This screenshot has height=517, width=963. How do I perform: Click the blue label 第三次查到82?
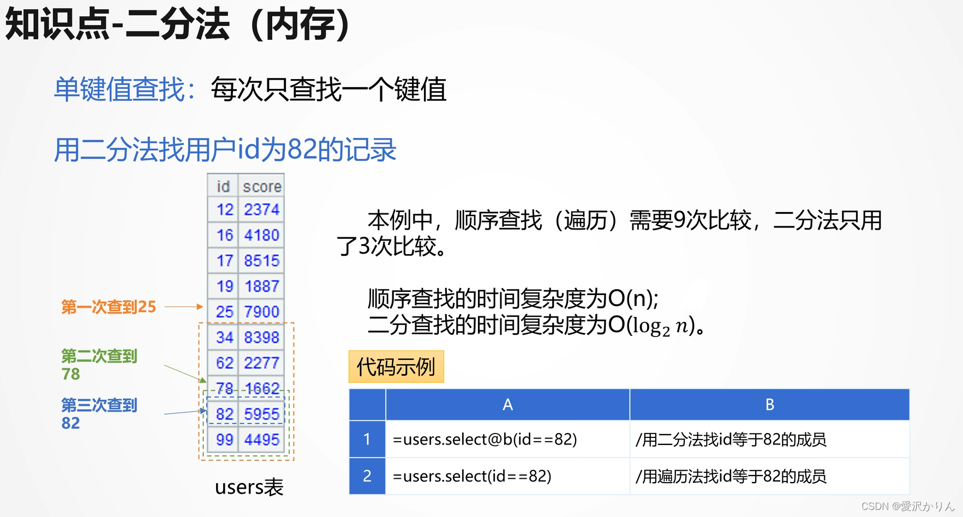click(x=98, y=413)
